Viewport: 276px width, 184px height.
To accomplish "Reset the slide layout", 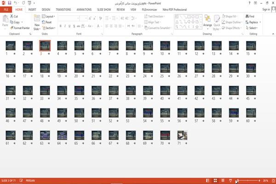I will (x=47, y=22).
